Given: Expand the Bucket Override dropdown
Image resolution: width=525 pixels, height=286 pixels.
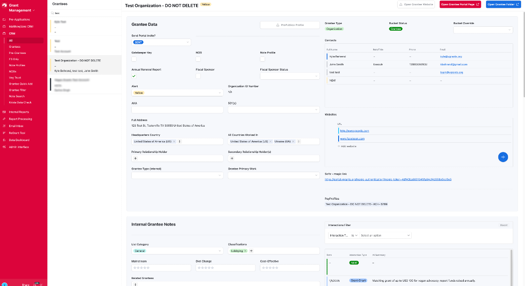Looking at the screenshot, I should click(483, 30).
